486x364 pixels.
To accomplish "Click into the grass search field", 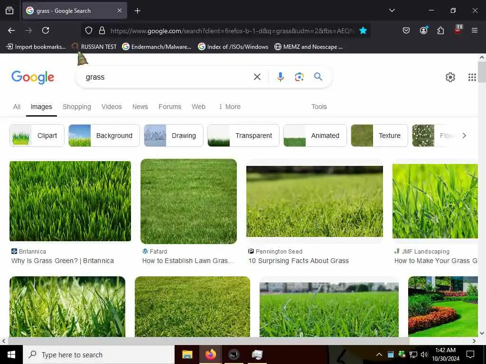I will click(x=168, y=77).
